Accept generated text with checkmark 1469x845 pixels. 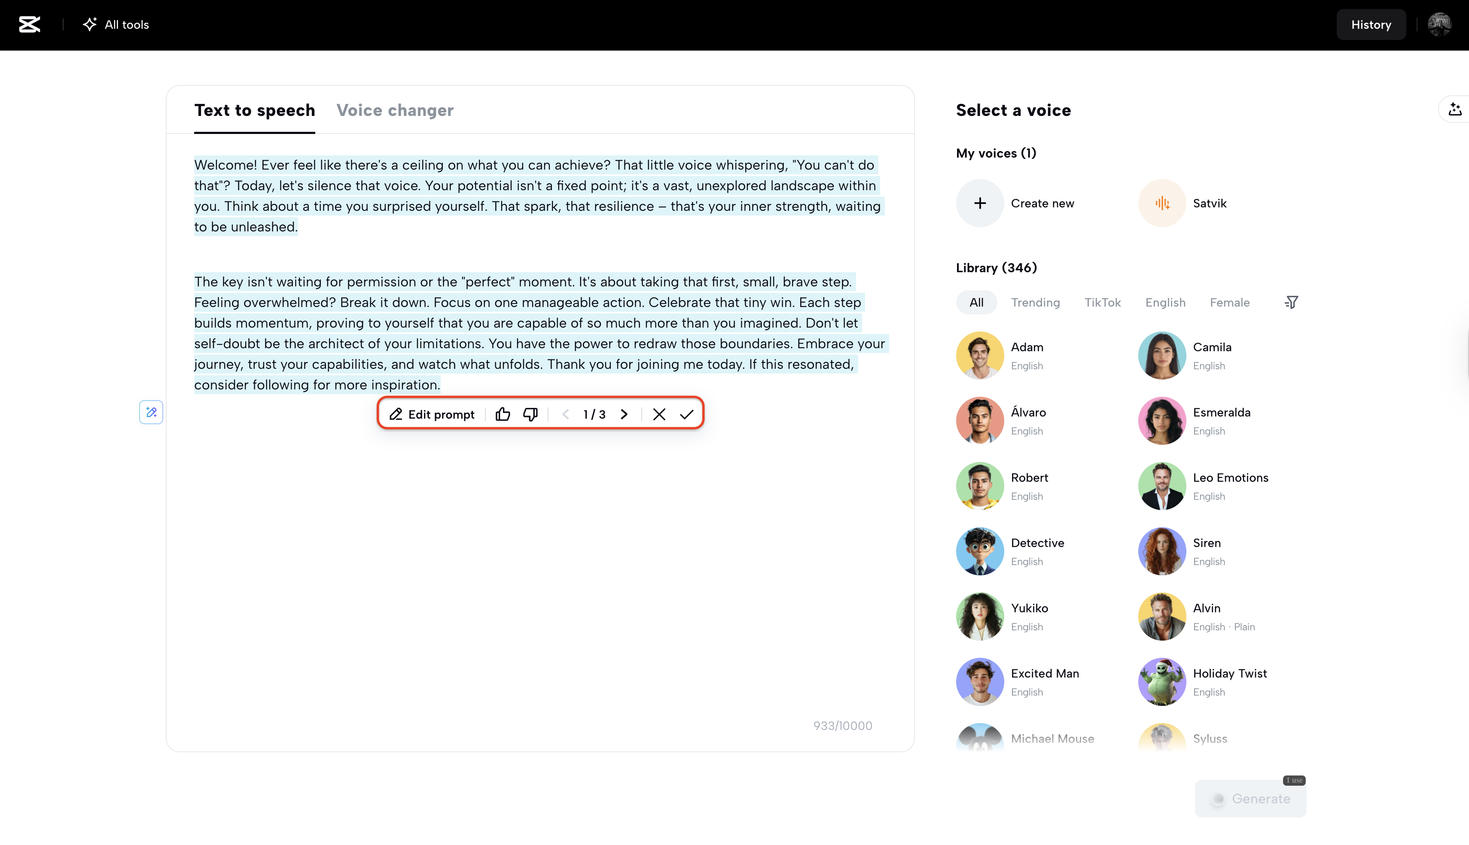click(x=687, y=414)
